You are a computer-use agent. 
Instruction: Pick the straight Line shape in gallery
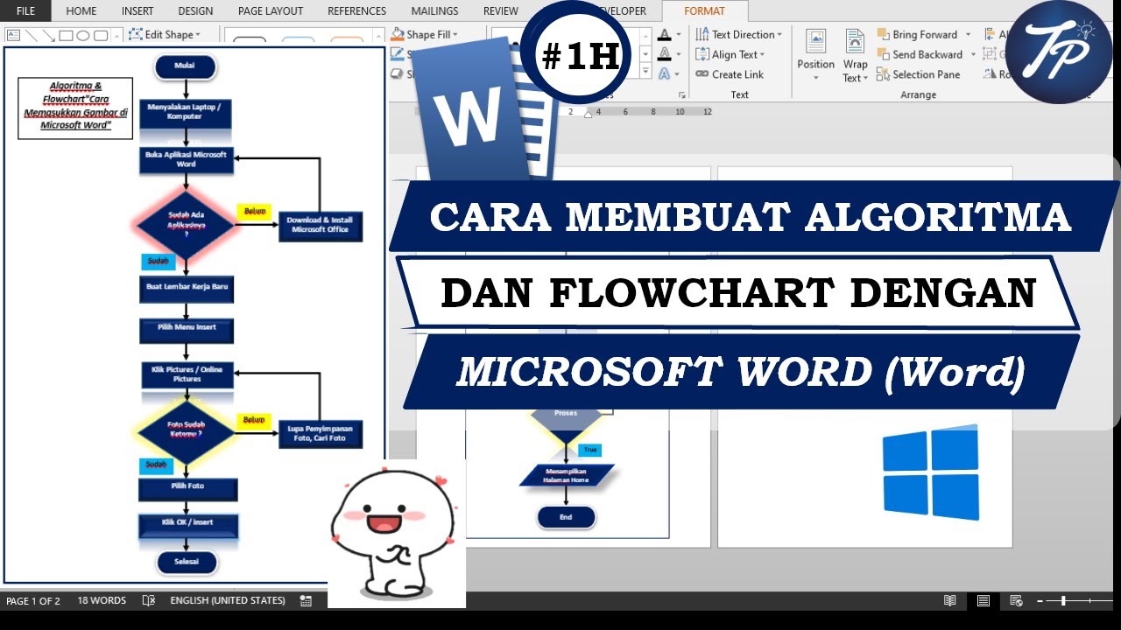(x=30, y=35)
